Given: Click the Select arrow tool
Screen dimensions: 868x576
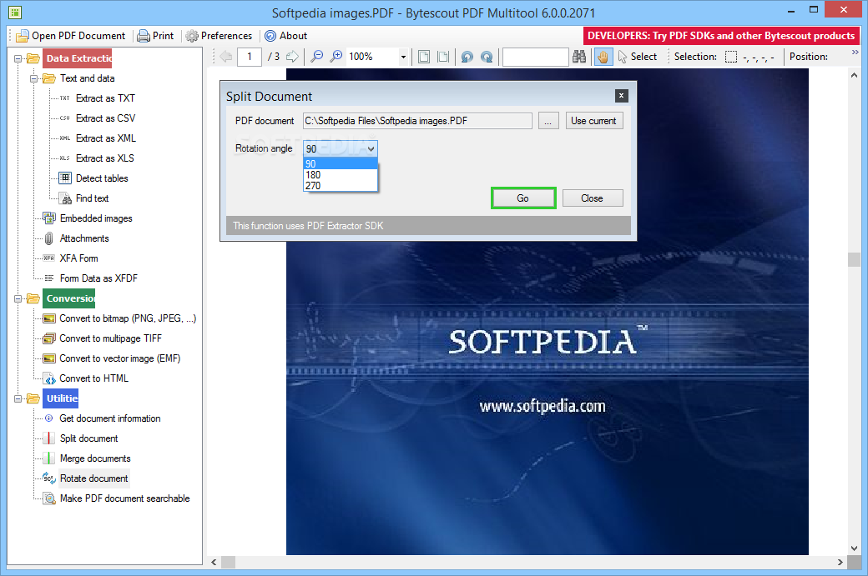Looking at the screenshot, I should [x=637, y=57].
